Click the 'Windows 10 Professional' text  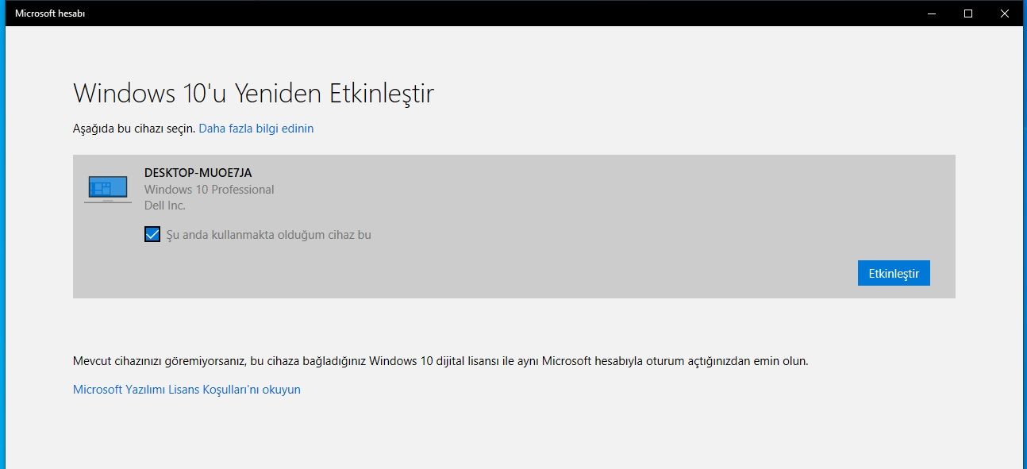[210, 190]
